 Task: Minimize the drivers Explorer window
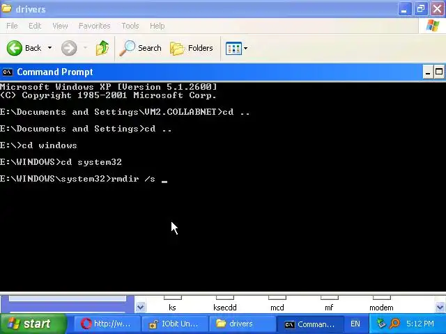pos(404,9)
